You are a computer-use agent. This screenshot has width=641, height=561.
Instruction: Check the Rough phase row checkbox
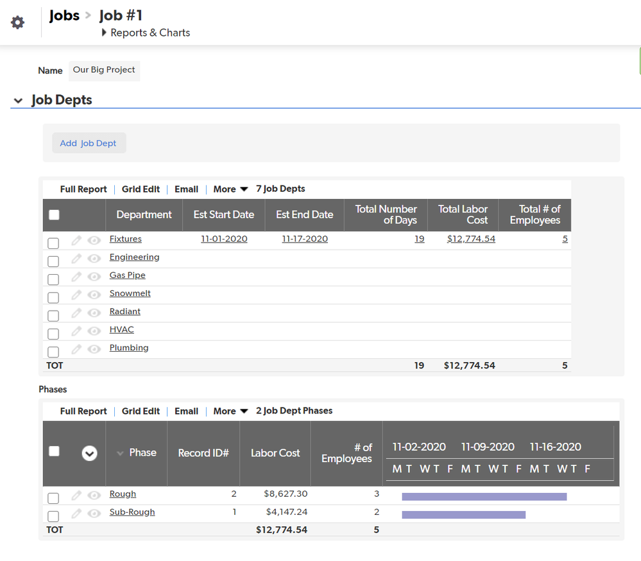pyautogui.click(x=53, y=499)
